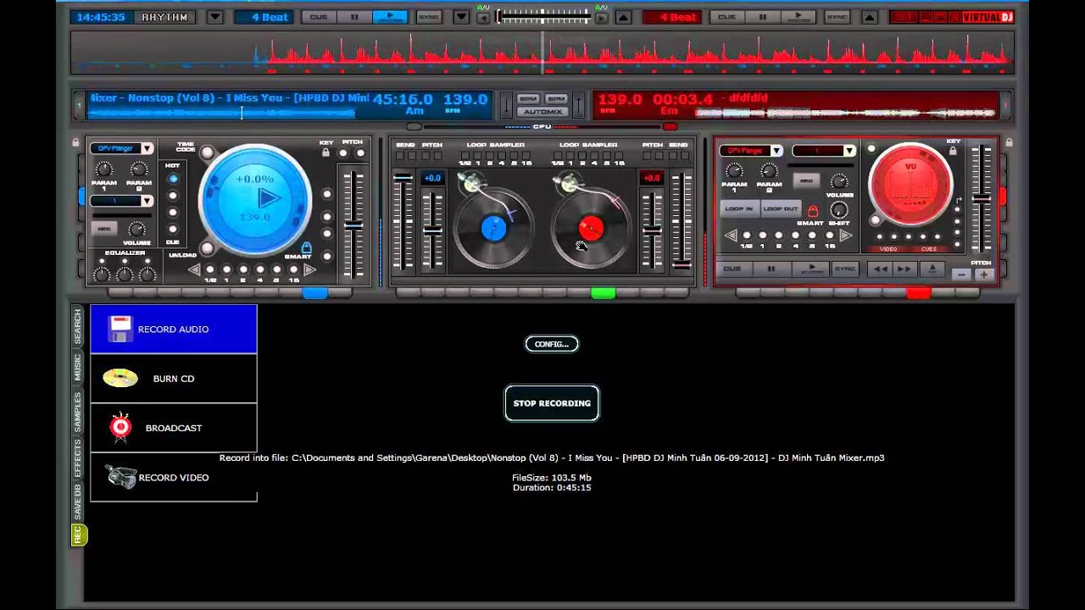Toggle left mixer Loop Sampler box 1/2
The height and width of the screenshot is (610, 1085).
(465, 156)
